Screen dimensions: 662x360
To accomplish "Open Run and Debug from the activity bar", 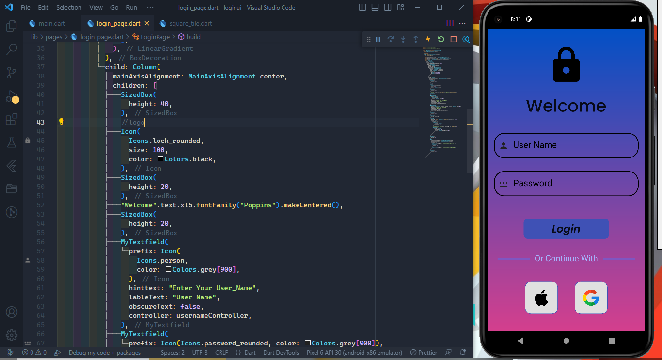I will click(12, 96).
